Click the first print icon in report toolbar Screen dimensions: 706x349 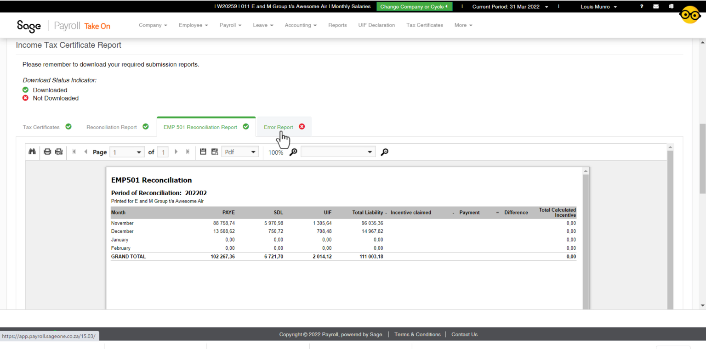pyautogui.click(x=47, y=152)
